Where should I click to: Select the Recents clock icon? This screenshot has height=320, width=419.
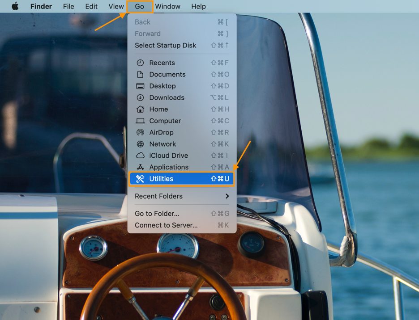click(140, 63)
